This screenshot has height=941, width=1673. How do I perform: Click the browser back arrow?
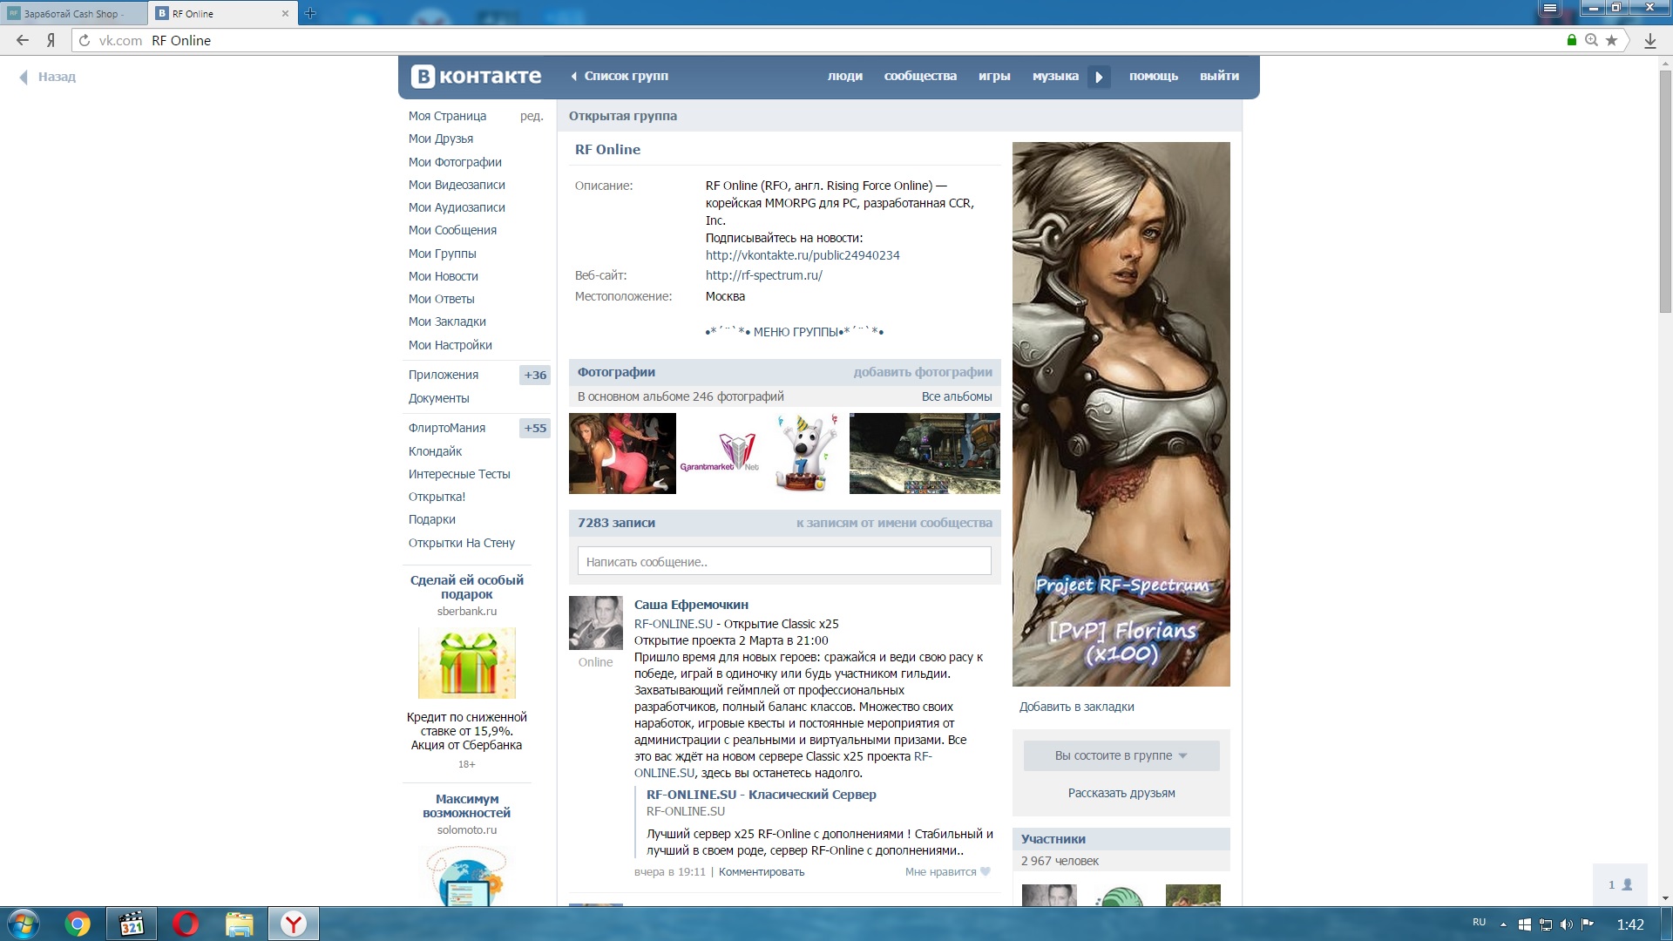pos(23,40)
